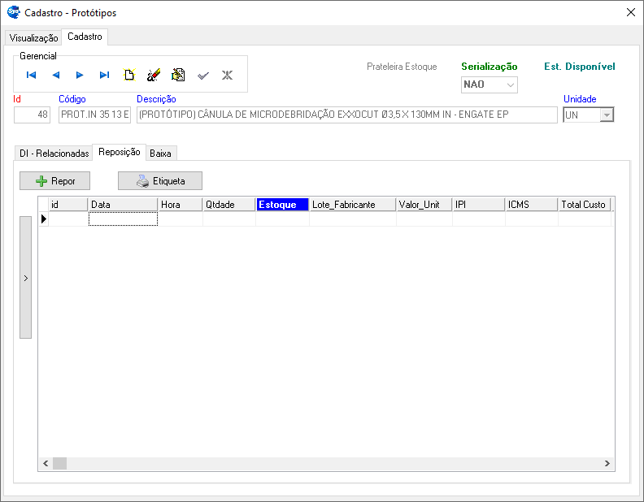Expand the side panel arrow beside grid
The width and height of the screenshot is (644, 502).
pyautogui.click(x=25, y=278)
